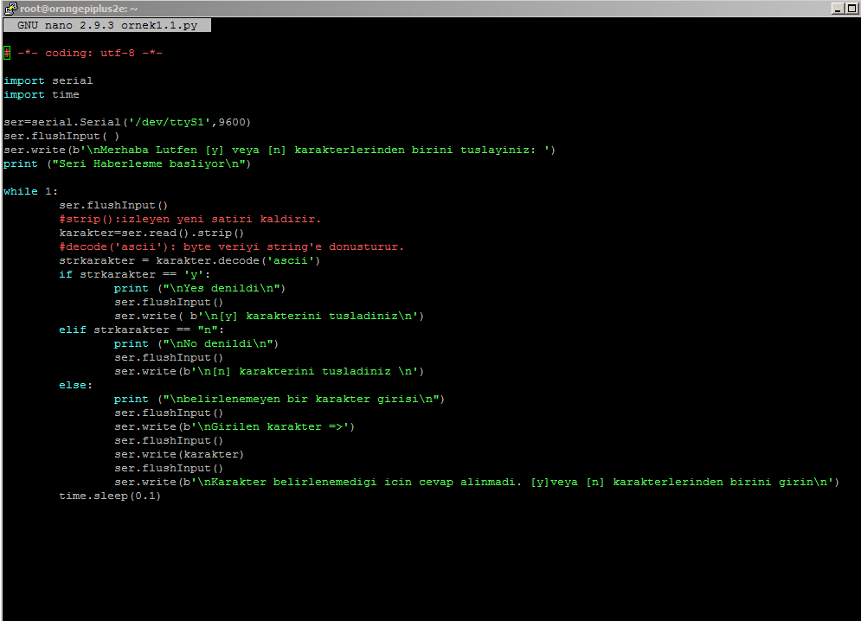
Task: Click the PuTTY terminal icon in the title bar
Action: (x=9, y=8)
